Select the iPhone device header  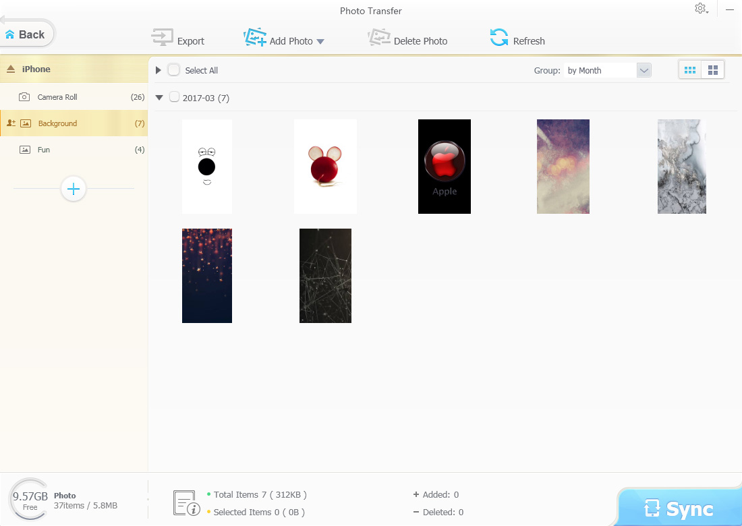point(74,69)
